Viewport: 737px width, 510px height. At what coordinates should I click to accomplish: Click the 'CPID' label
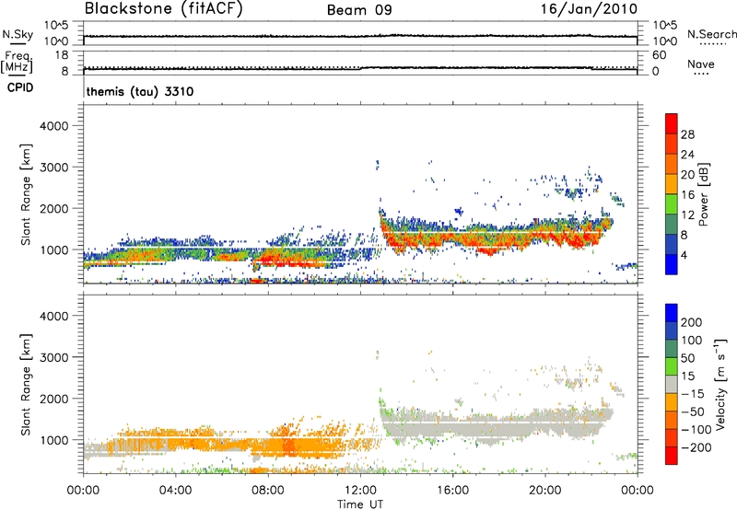tap(20, 87)
